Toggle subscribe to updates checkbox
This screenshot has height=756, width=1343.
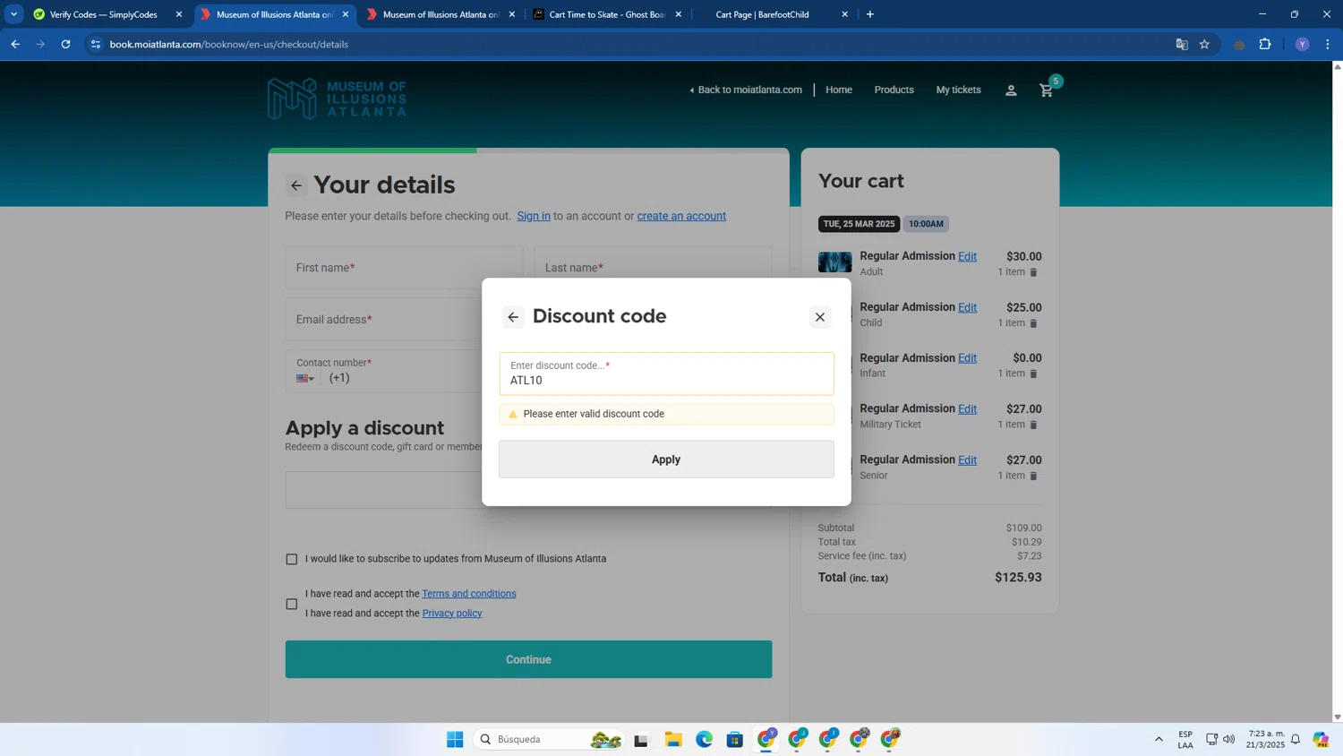coord(292,559)
